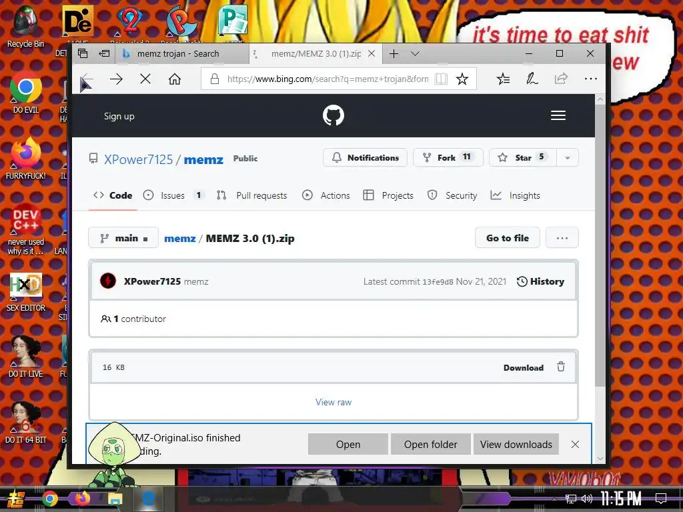Click the volume speaker tray icon
Screen dimensions: 683x512
tap(587, 499)
